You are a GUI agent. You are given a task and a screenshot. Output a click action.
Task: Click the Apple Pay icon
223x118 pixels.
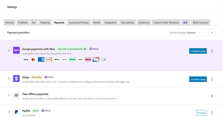point(57,60)
